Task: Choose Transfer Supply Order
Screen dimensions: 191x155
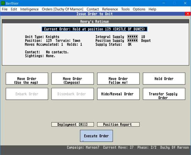Action: pos(164,94)
